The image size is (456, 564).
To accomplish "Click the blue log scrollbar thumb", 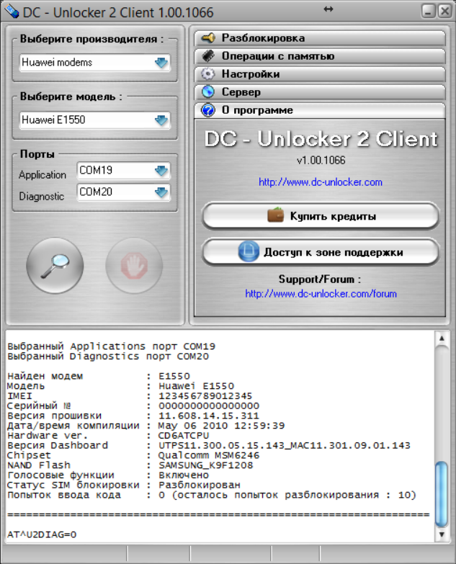I will click(442, 494).
